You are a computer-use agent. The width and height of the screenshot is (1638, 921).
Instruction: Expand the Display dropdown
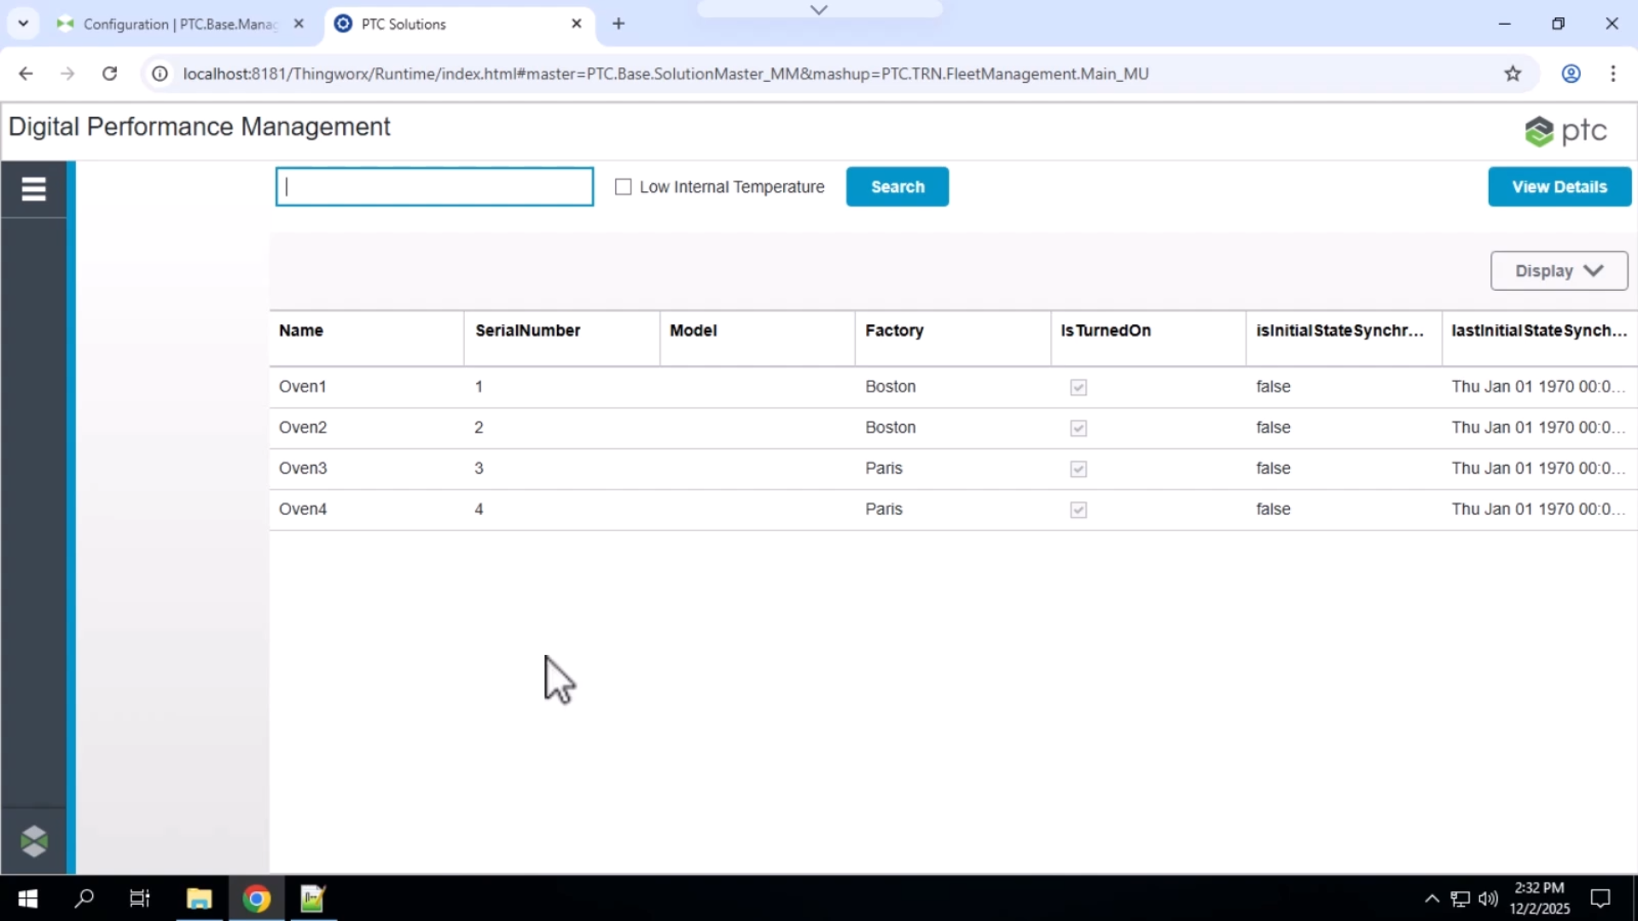pyautogui.click(x=1559, y=270)
